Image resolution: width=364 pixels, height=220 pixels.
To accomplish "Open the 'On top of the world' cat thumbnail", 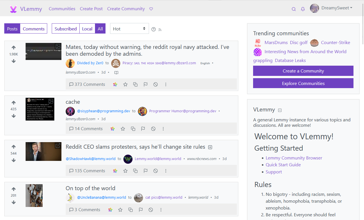I will [x=34, y=196].
